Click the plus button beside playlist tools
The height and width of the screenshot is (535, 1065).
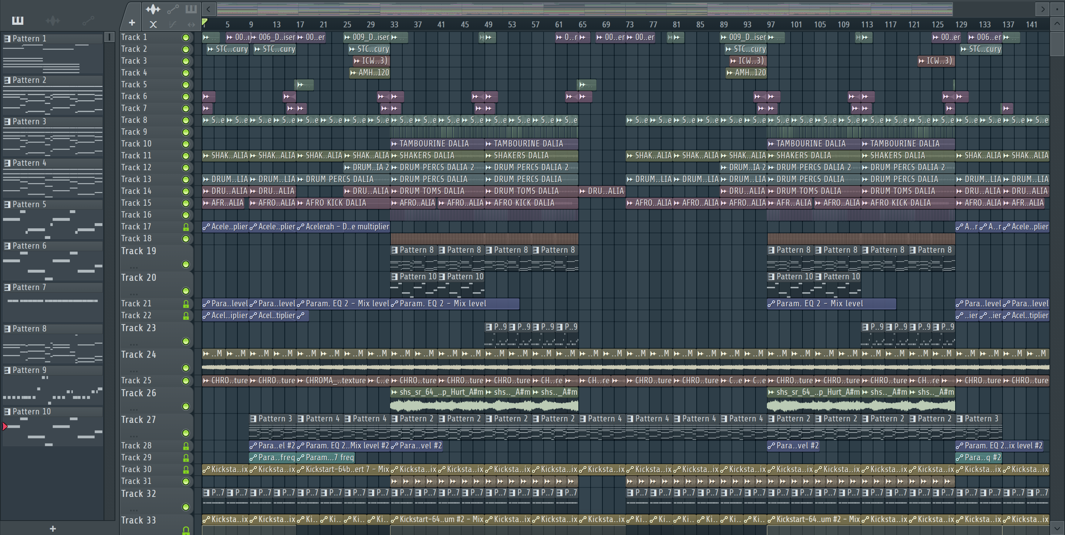[132, 23]
